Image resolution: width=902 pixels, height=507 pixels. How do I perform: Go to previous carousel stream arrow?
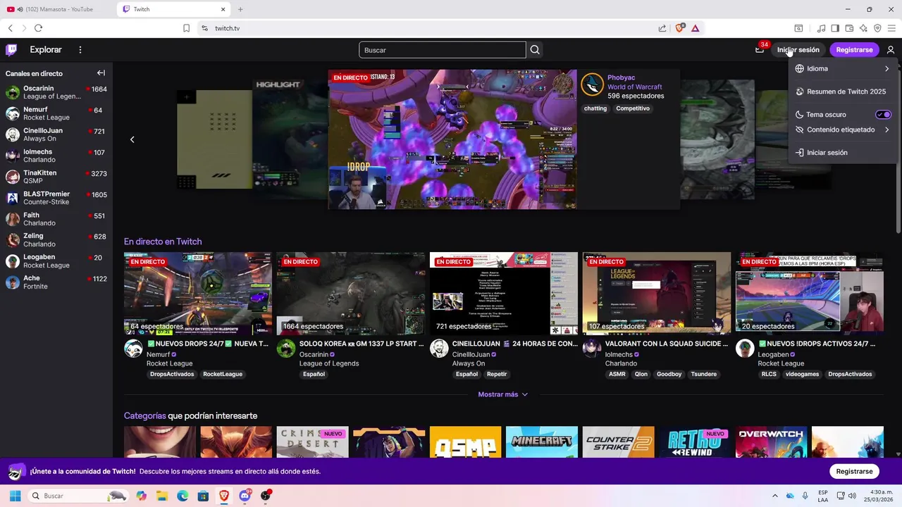point(132,139)
